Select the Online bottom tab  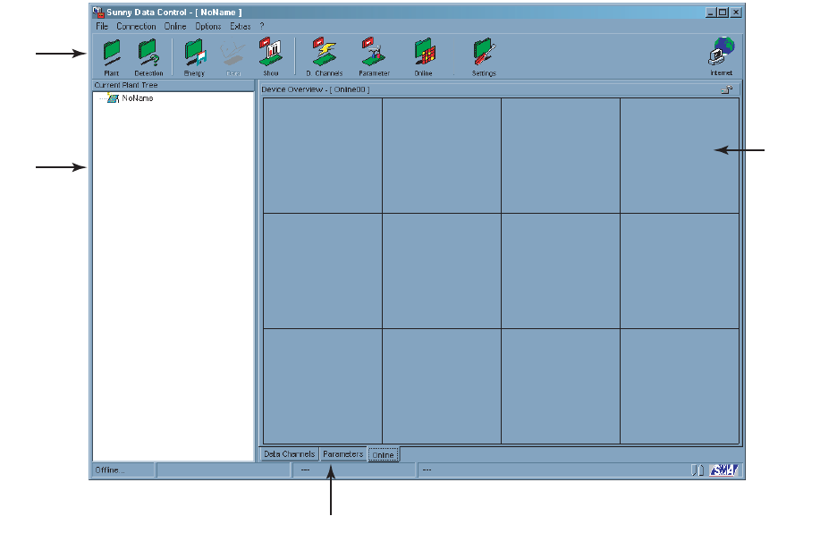tap(384, 454)
